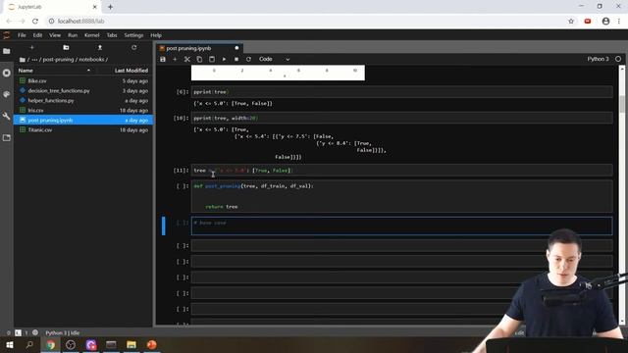Interrupt the kernel with the stop icon
This screenshot has width=628, height=353.
(236, 59)
